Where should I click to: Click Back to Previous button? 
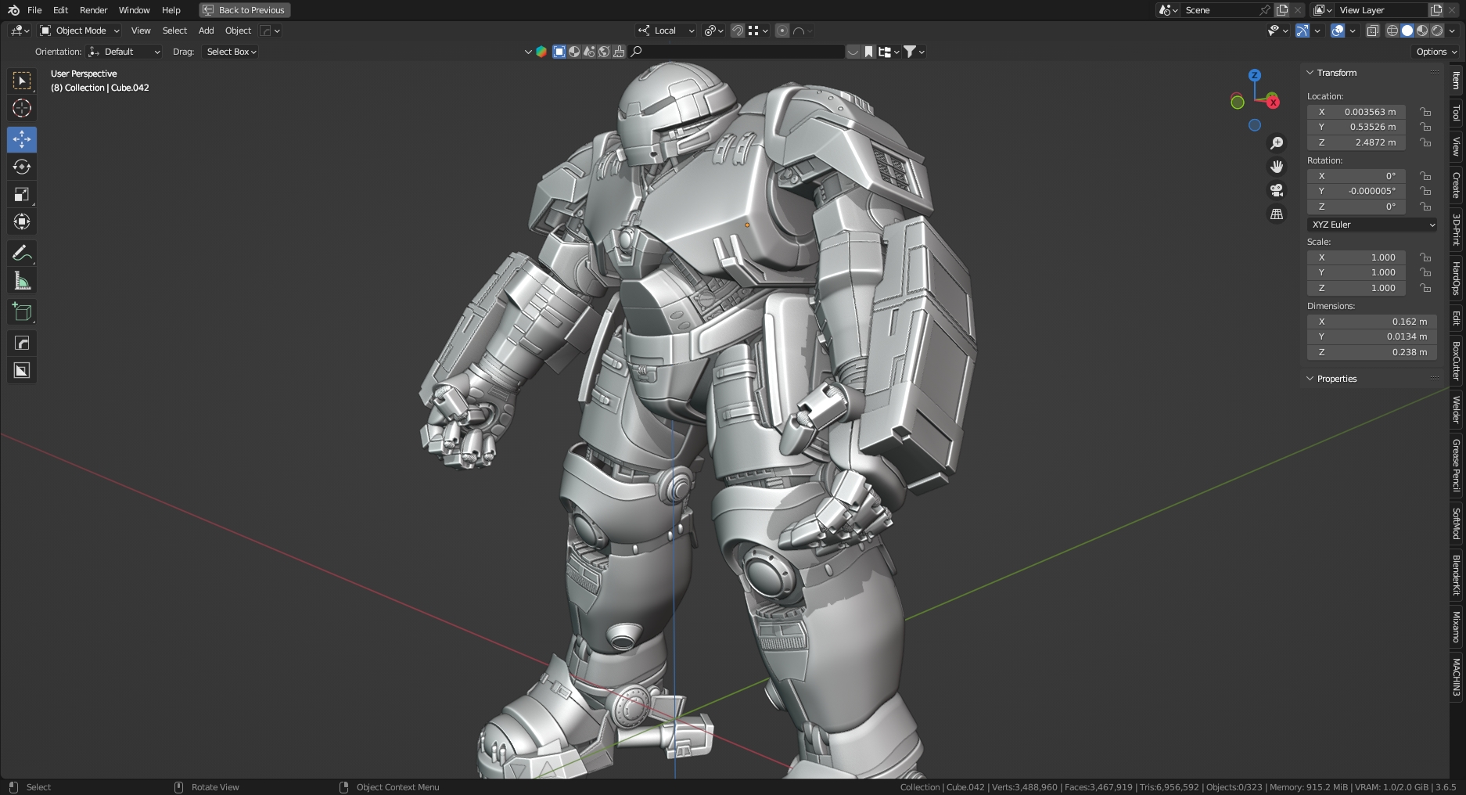[x=245, y=10]
